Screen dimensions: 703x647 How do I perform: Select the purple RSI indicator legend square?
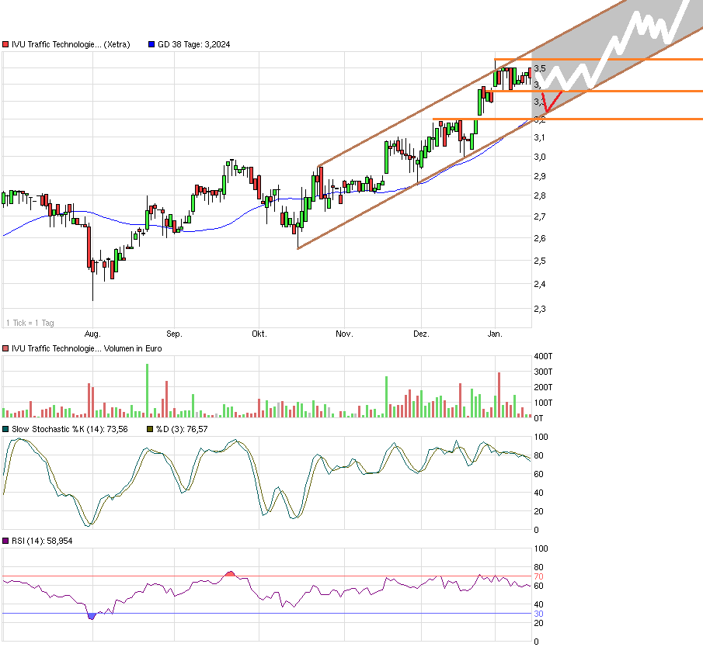tap(5, 541)
